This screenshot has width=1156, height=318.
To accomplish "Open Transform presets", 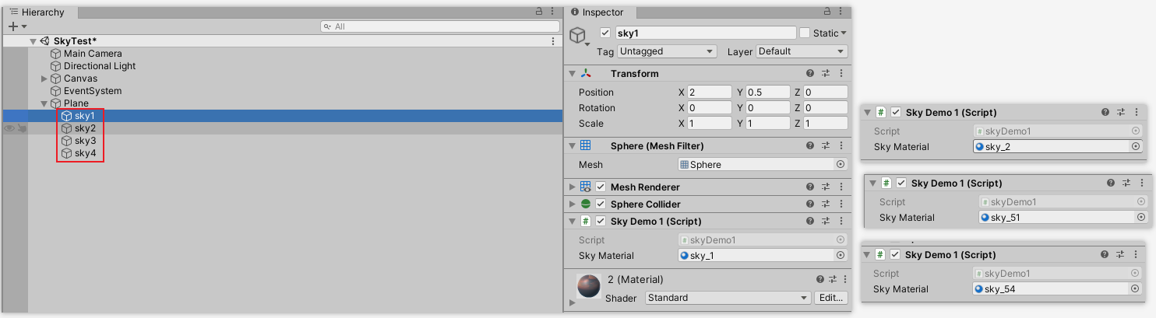I will (x=826, y=74).
